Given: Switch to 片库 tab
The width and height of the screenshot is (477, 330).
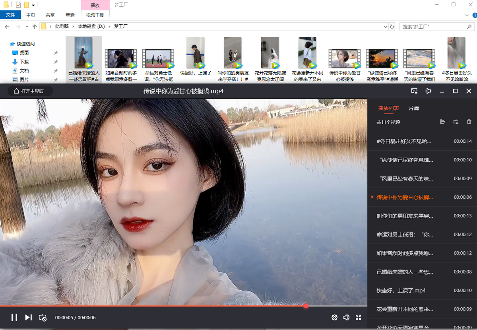Looking at the screenshot, I should (414, 108).
